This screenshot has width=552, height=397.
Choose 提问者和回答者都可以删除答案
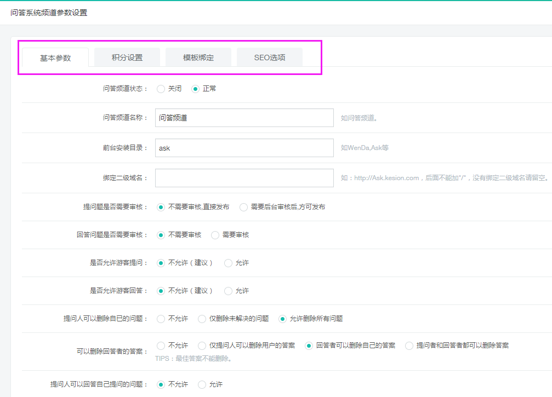tap(409, 346)
